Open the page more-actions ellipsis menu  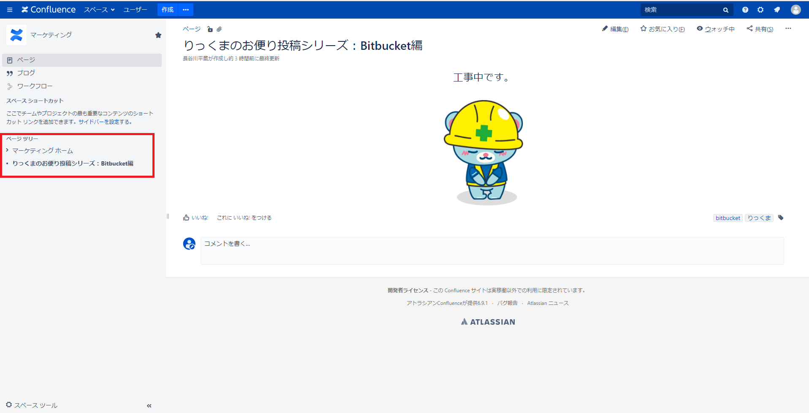pos(788,28)
